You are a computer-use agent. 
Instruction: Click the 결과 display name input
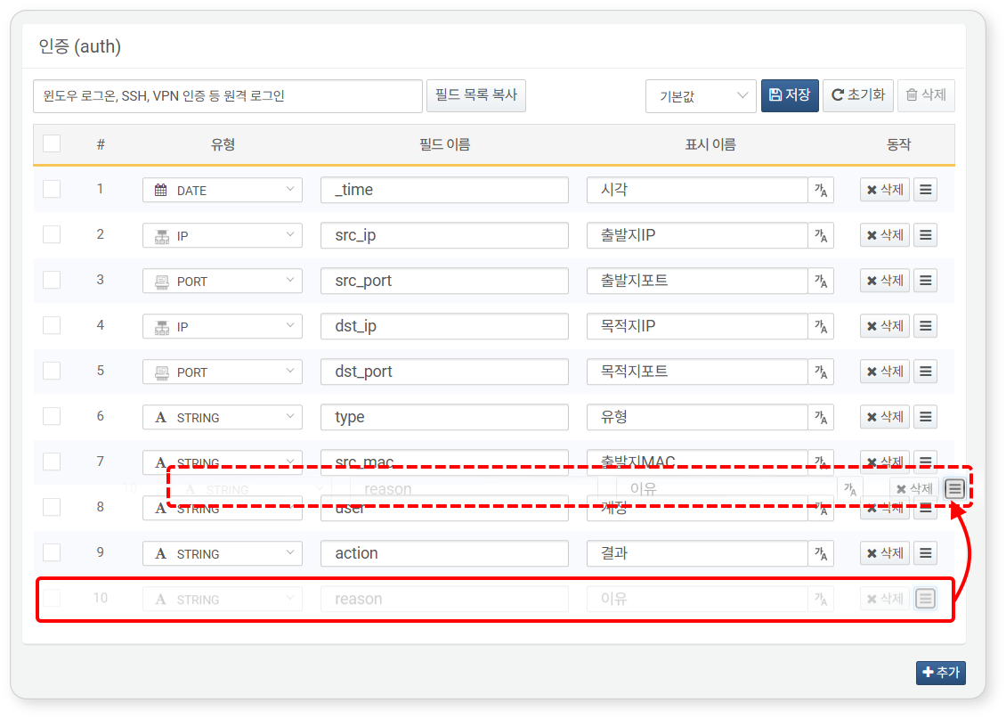tap(697, 553)
